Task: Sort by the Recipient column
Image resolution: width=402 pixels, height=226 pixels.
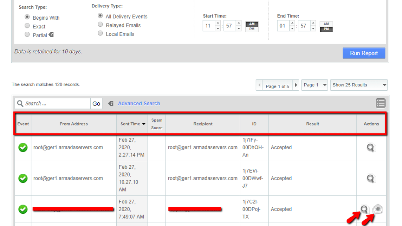Action: (x=203, y=124)
